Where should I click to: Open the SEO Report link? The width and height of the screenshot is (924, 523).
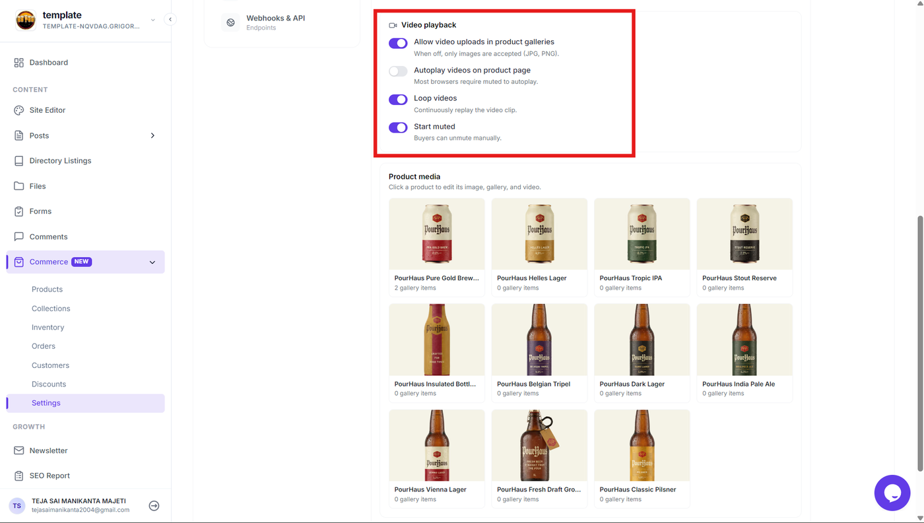(x=49, y=476)
